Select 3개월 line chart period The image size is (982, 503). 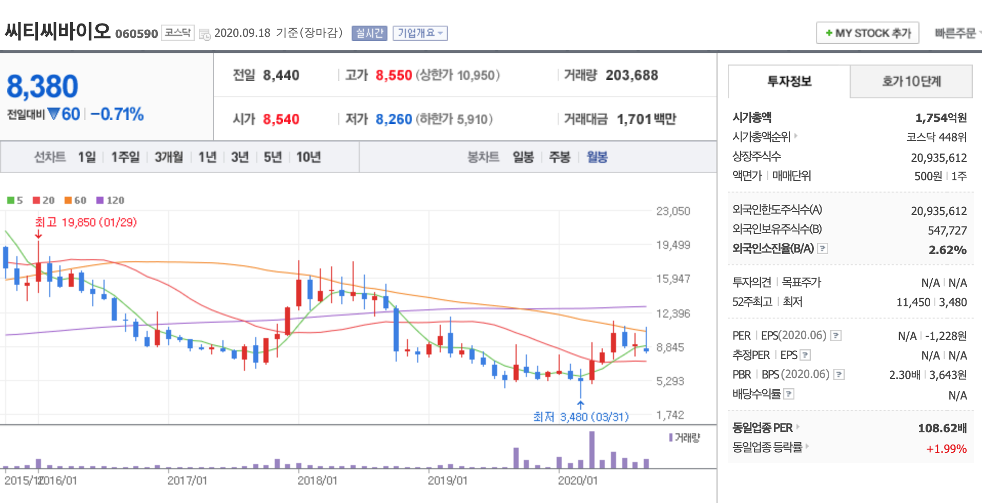(169, 157)
